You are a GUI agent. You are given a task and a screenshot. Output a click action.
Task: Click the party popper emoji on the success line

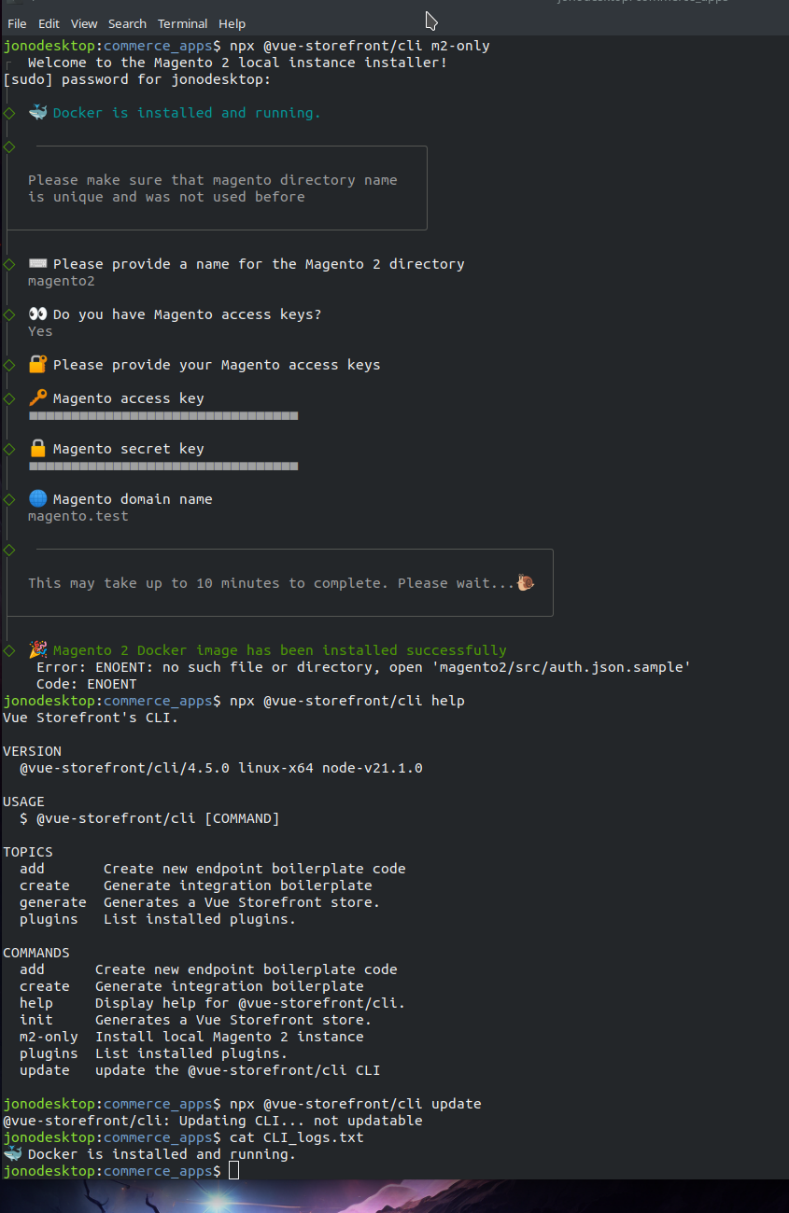click(x=38, y=649)
